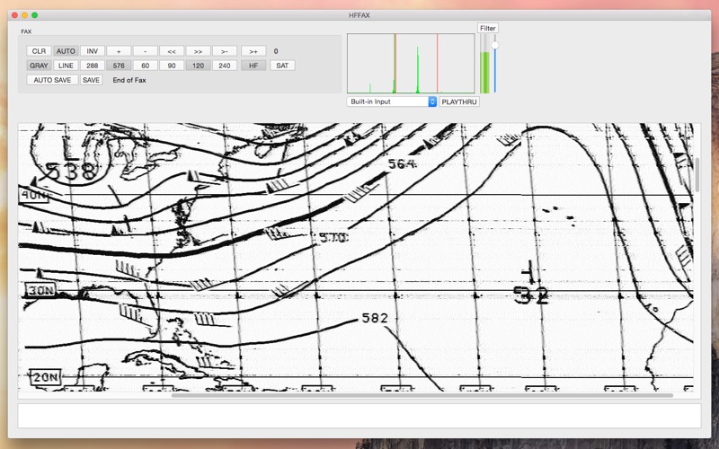This screenshot has width=719, height=449.
Task: Select LINE display mode
Action: pos(66,66)
